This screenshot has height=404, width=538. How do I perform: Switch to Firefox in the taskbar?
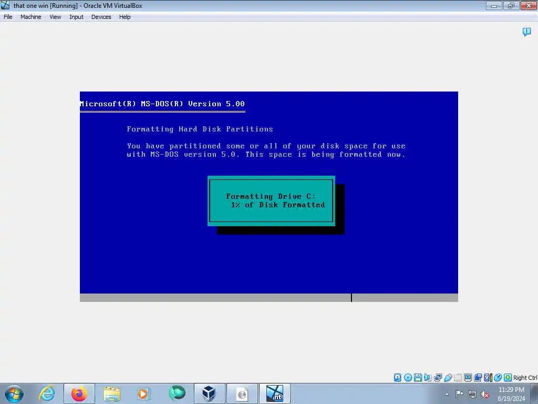[79, 393]
